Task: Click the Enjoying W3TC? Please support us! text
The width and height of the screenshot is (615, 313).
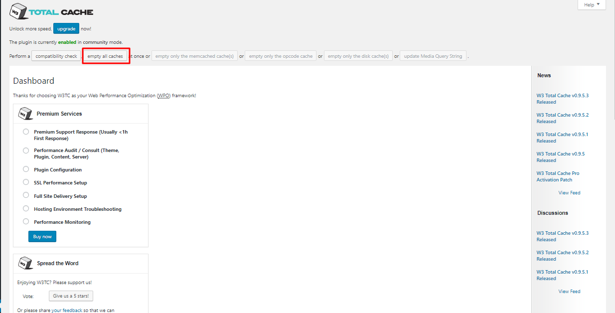Action: [54, 283]
